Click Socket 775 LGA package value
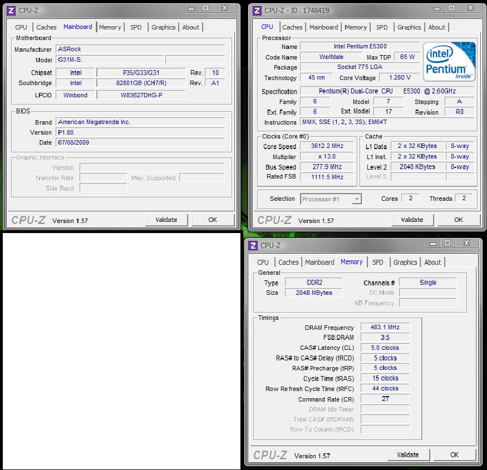 pyautogui.click(x=360, y=67)
